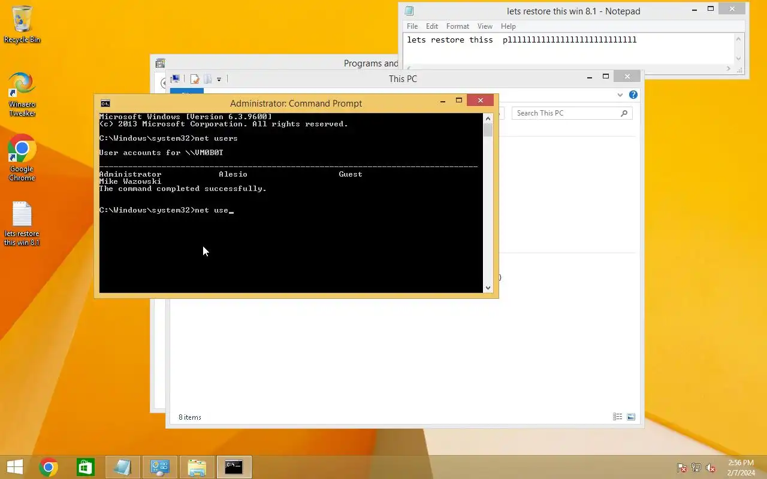Open Winaero Tweaker desktop shortcut
Image resolution: width=767 pixels, height=479 pixels.
[22, 95]
